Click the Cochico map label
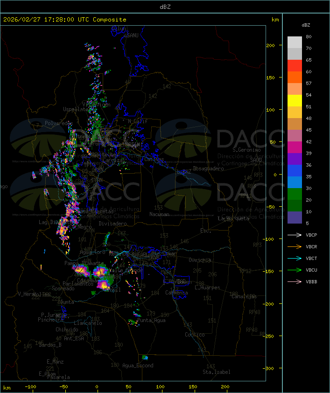This screenshot has height=393, width=330. point(195,335)
